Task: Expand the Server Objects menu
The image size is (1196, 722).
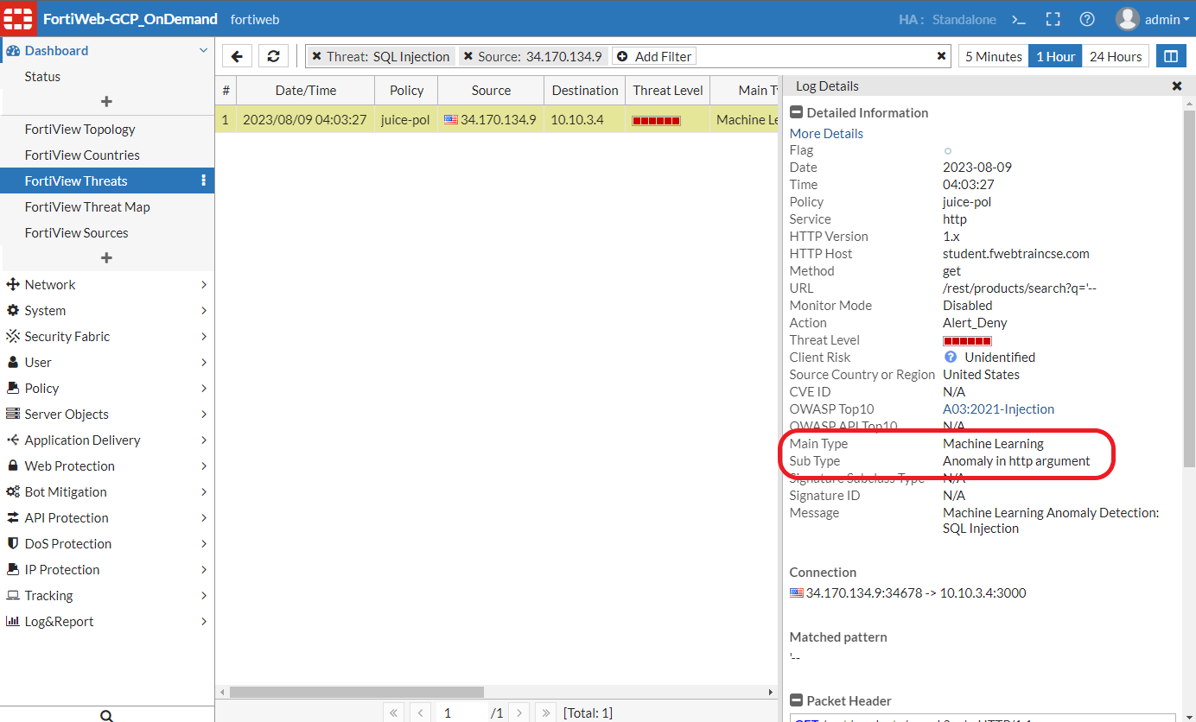Action: 107,414
